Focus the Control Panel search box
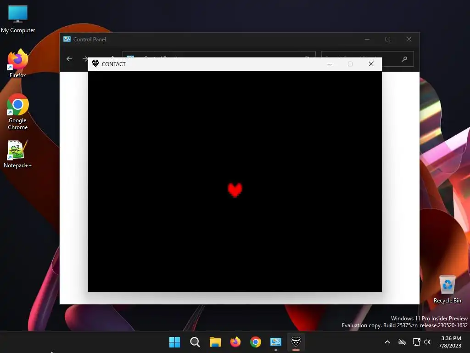 tap(367, 59)
